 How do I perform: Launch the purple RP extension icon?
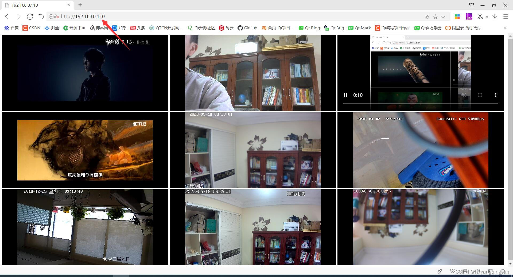469,17
